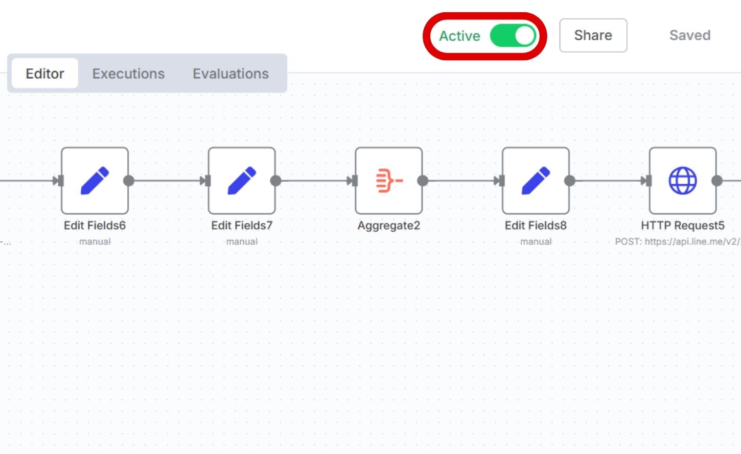Click the HTTP Request5 node label text
Image resolution: width=741 pixels, height=454 pixels.
pos(683,225)
